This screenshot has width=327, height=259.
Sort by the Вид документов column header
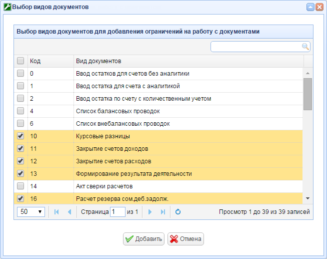[x=188, y=61]
